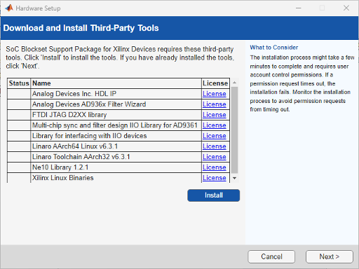This screenshot has width=359, height=269.
Task: Open License link for Linaro Toolchain AArch32 v6.3.1
Action: [215, 157]
